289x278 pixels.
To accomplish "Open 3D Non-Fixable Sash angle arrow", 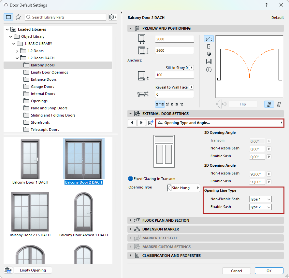I will 269,149.
